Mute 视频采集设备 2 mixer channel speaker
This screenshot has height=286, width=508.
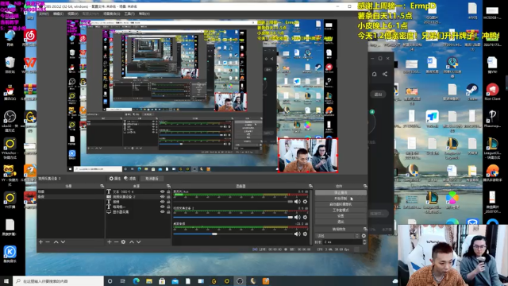pos(297,217)
